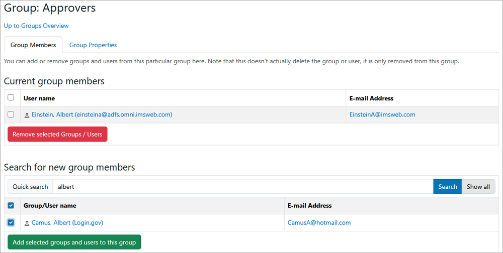Open Camus, Albert (Login.gov) user link

(67, 222)
